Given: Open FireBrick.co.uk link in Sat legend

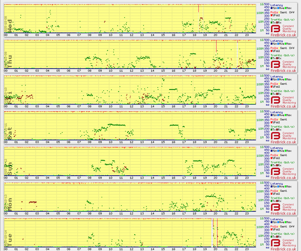Looking at the screenshot, I should tap(283, 143).
